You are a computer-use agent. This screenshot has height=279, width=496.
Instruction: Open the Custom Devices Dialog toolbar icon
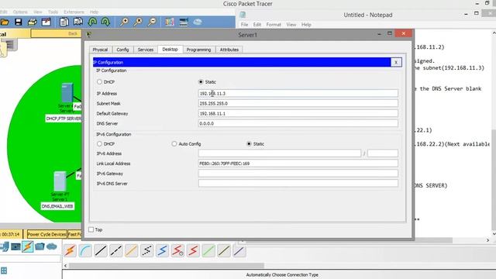pyautogui.click(x=184, y=22)
